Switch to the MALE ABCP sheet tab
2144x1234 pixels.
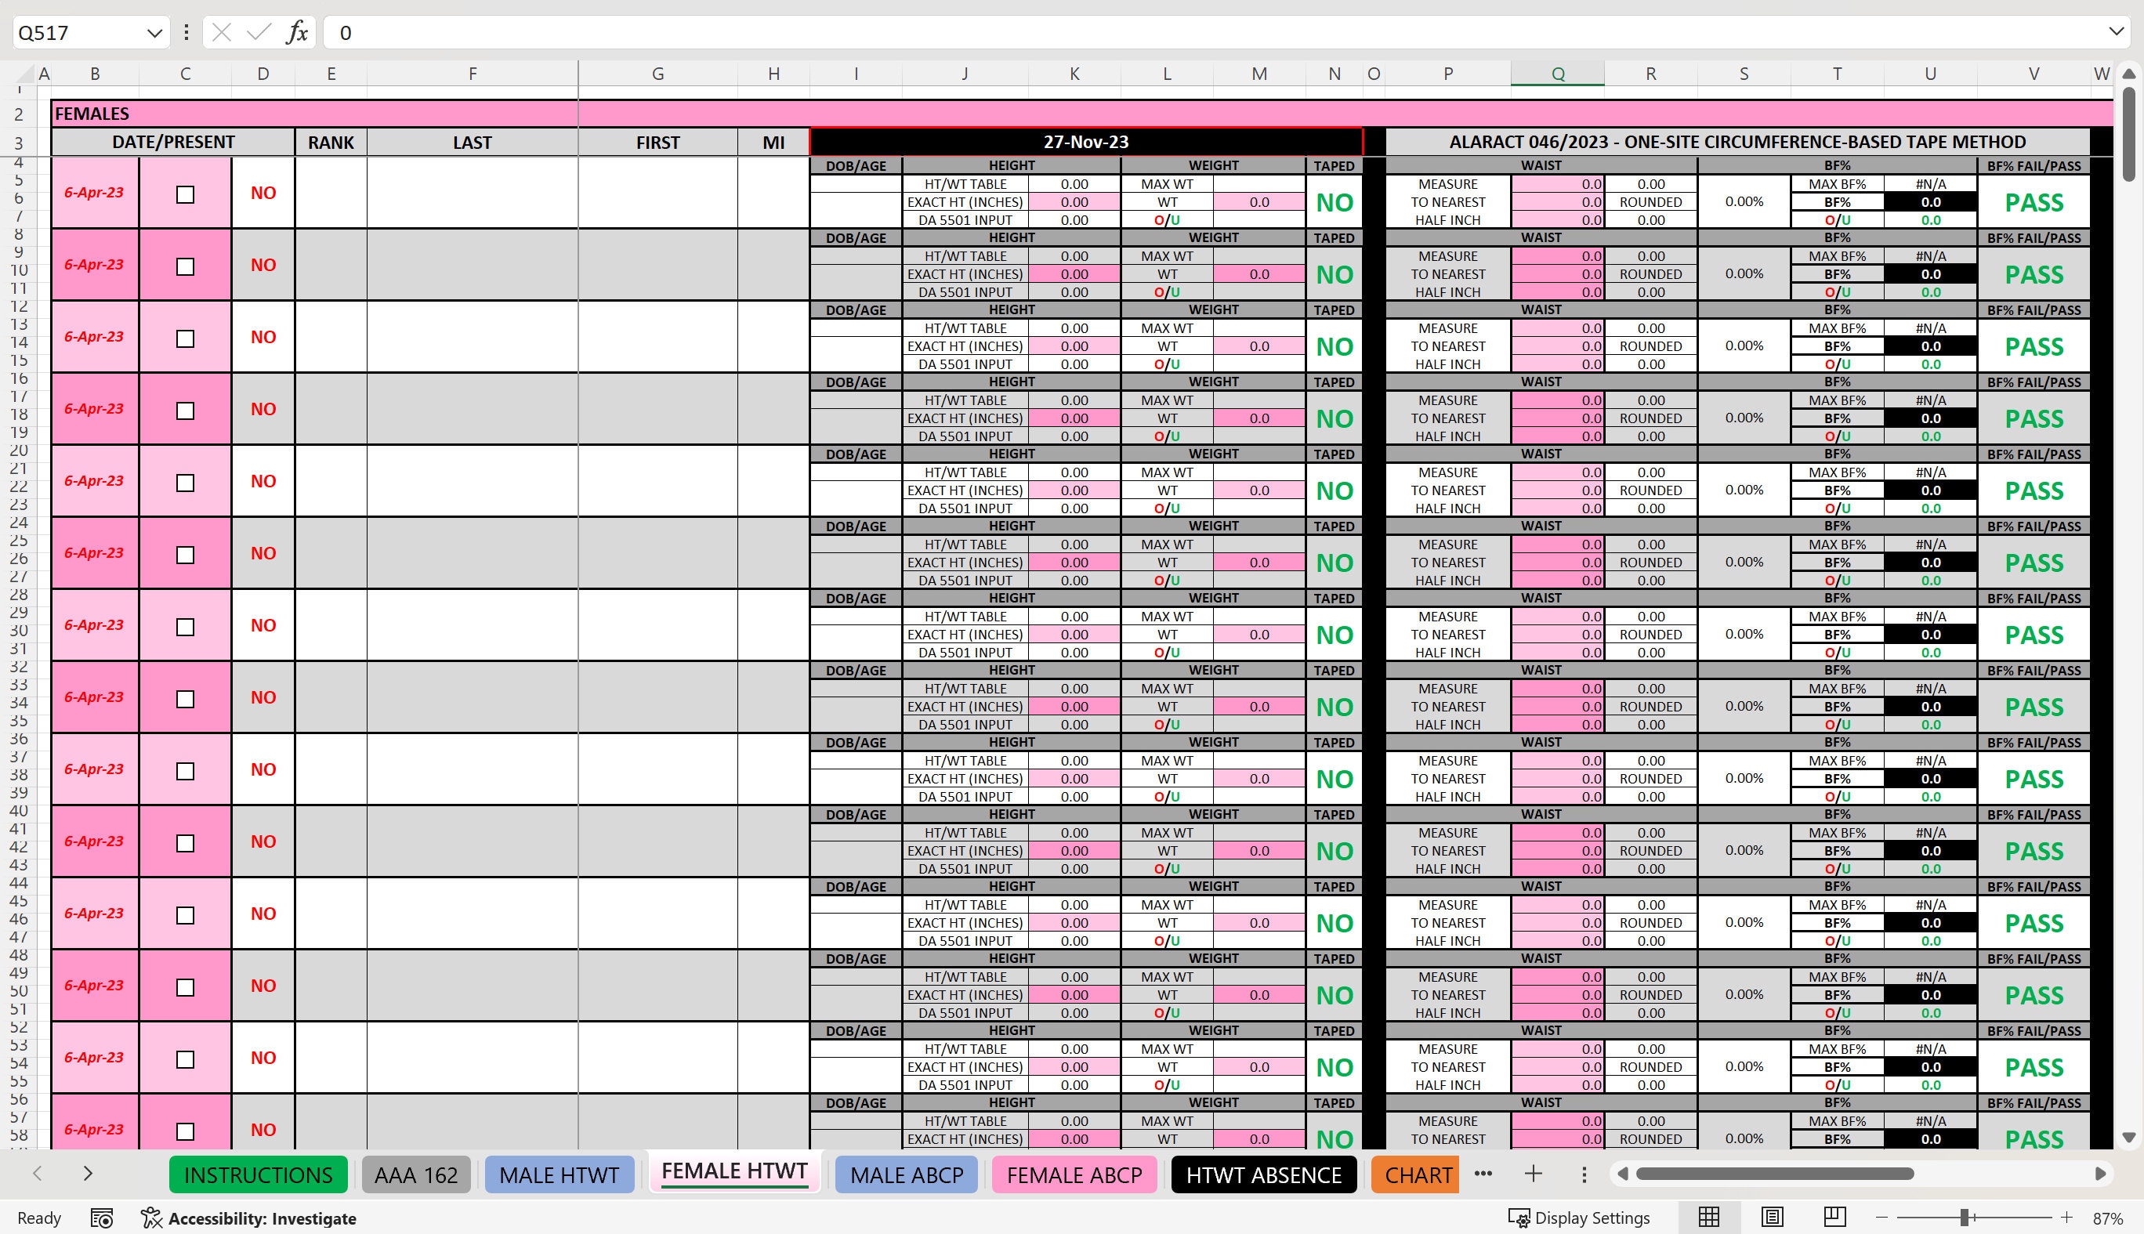pos(906,1174)
